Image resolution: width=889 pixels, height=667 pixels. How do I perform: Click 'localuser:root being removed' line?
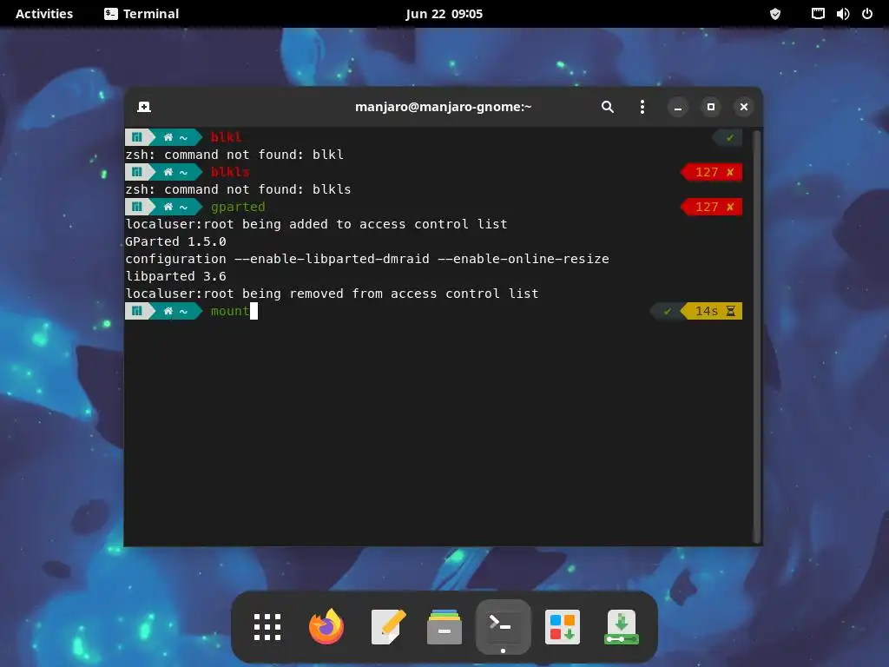tap(332, 294)
